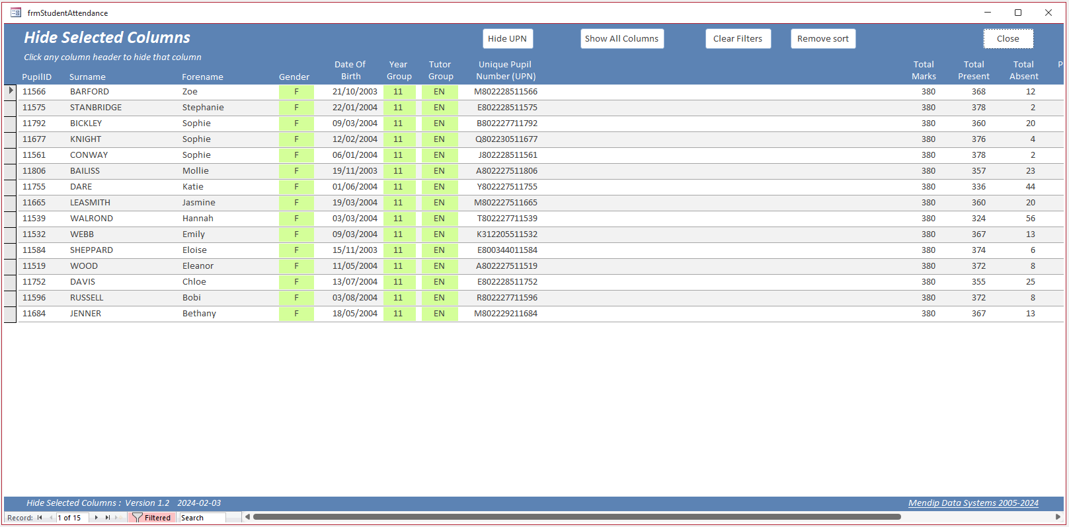Hide the Forename column via its header
The height and width of the screenshot is (527, 1069).
(x=202, y=77)
